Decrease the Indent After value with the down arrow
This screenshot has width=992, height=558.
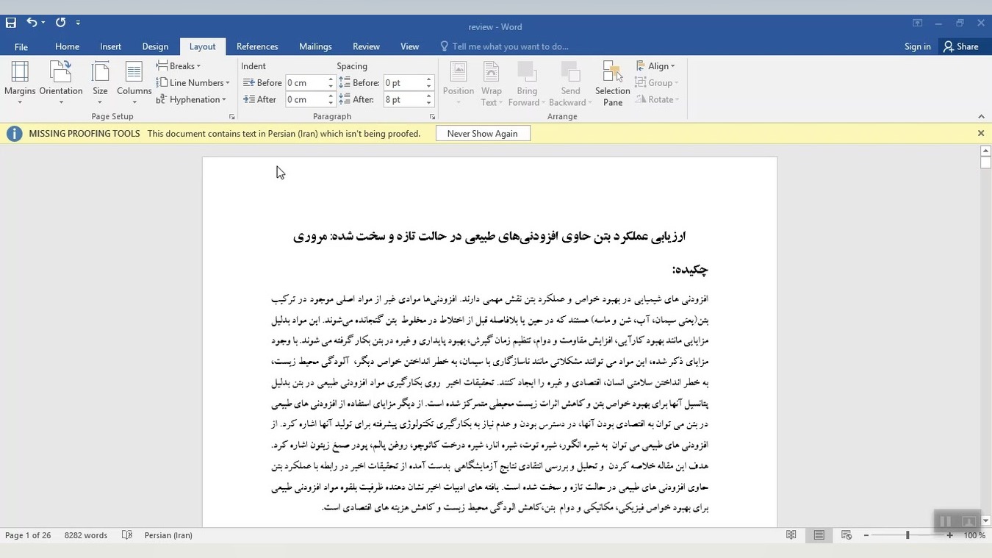click(x=331, y=104)
